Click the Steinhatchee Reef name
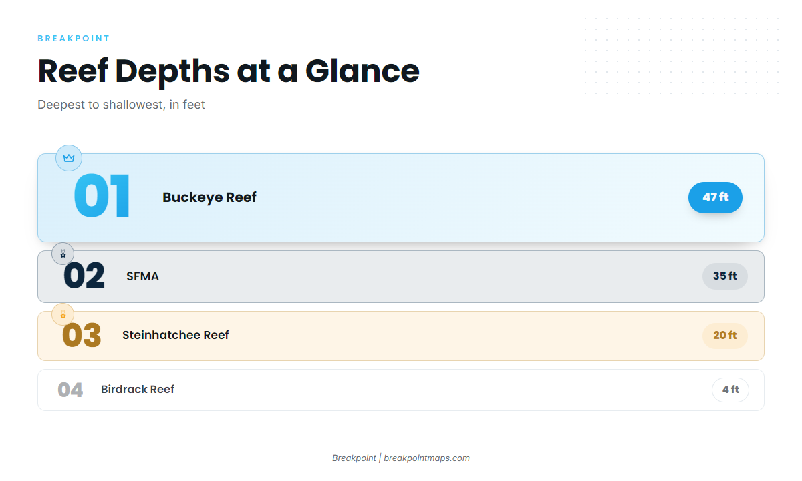Image resolution: width=802 pixels, height=481 pixels. tap(176, 335)
